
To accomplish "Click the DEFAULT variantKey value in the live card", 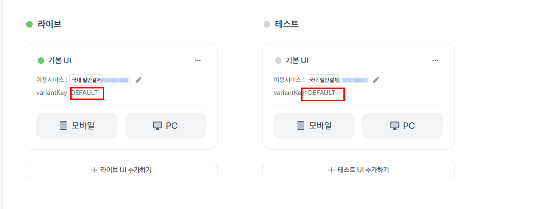I will point(84,93).
